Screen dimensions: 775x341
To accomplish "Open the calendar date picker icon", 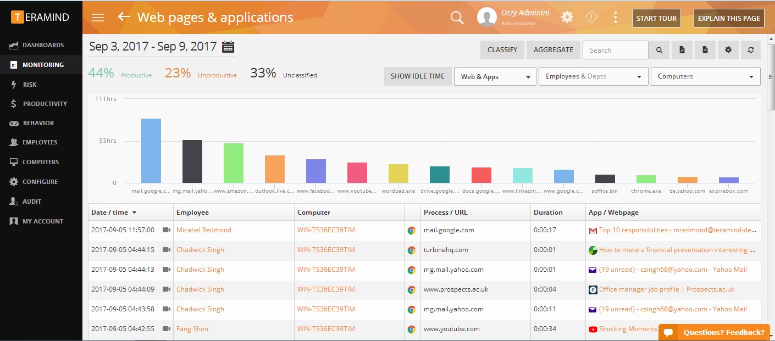I will coord(228,47).
